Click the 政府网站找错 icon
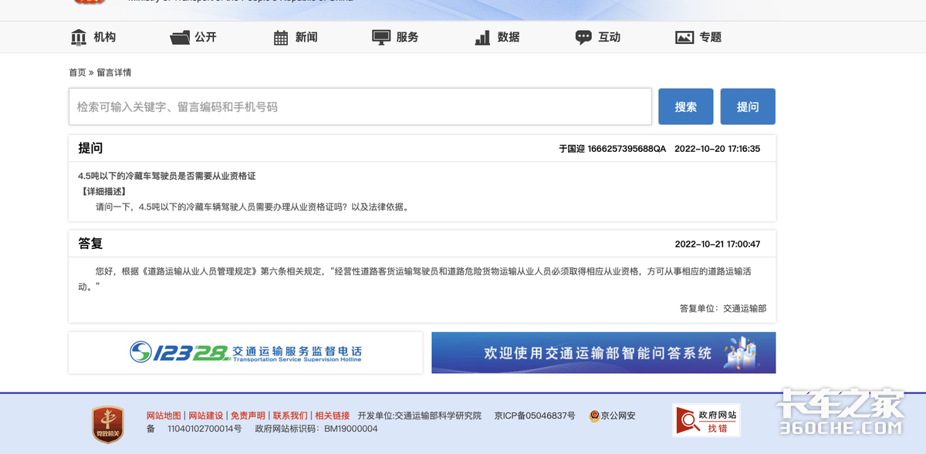 tap(706, 420)
